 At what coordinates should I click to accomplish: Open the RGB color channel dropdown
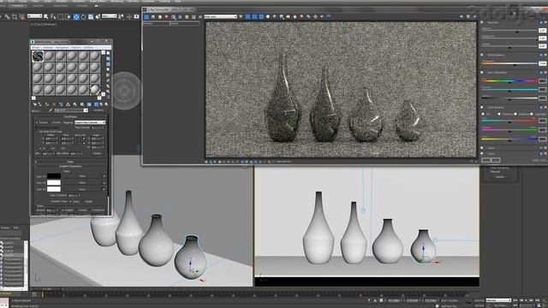pyautogui.click(x=221, y=16)
